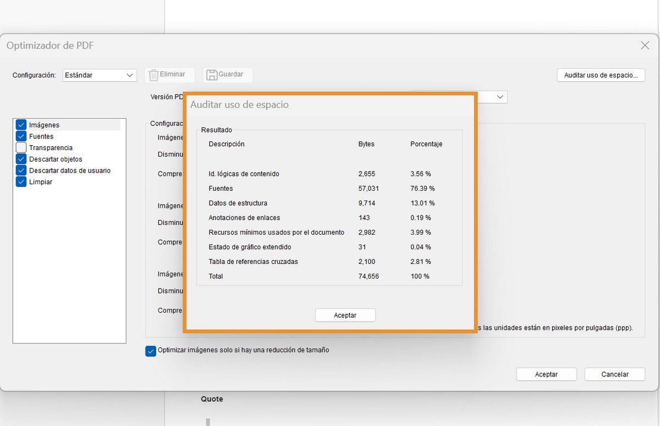Screen dimensions: 660x426
Task: Disable the Imágenes checkbox
Action: click(20, 125)
